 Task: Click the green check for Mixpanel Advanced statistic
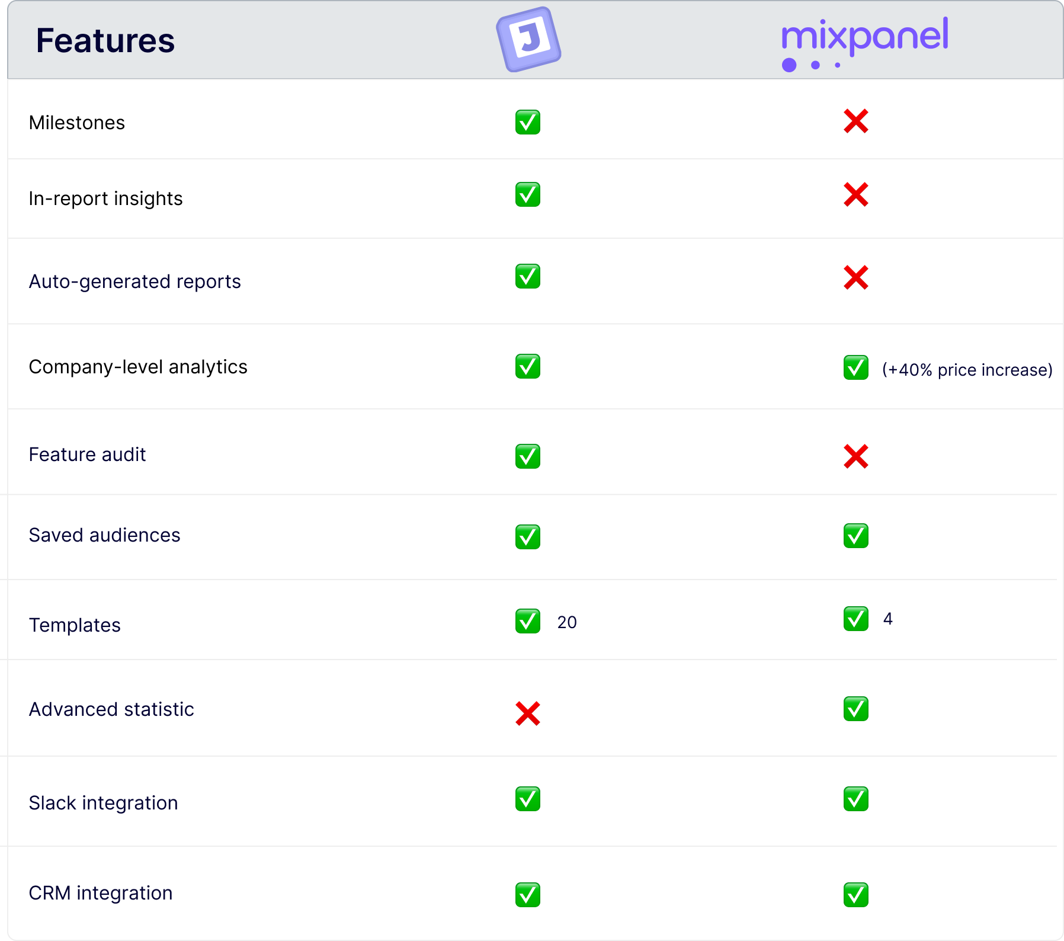pyautogui.click(x=856, y=709)
